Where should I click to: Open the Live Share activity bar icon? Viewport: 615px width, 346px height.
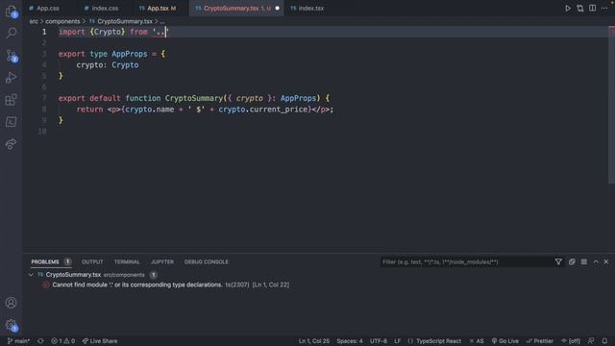point(11,144)
